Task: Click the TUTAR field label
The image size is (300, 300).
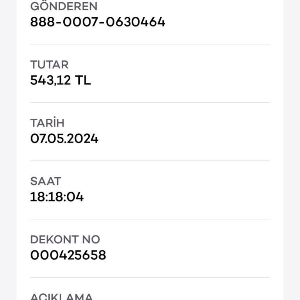Action: [49, 64]
